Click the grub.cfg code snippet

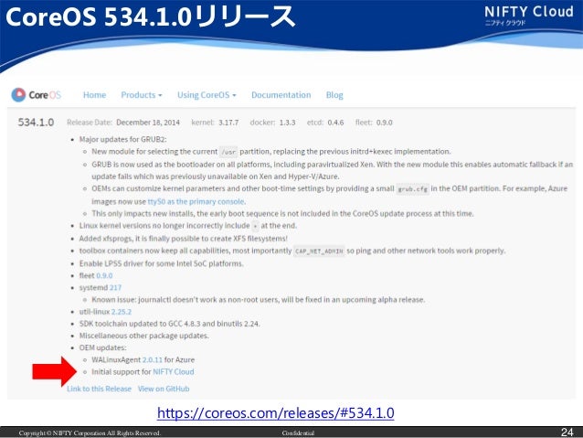coord(413,189)
